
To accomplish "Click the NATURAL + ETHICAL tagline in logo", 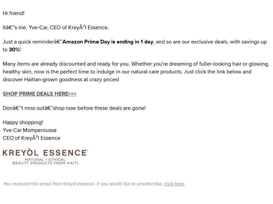I will pos(45,159).
